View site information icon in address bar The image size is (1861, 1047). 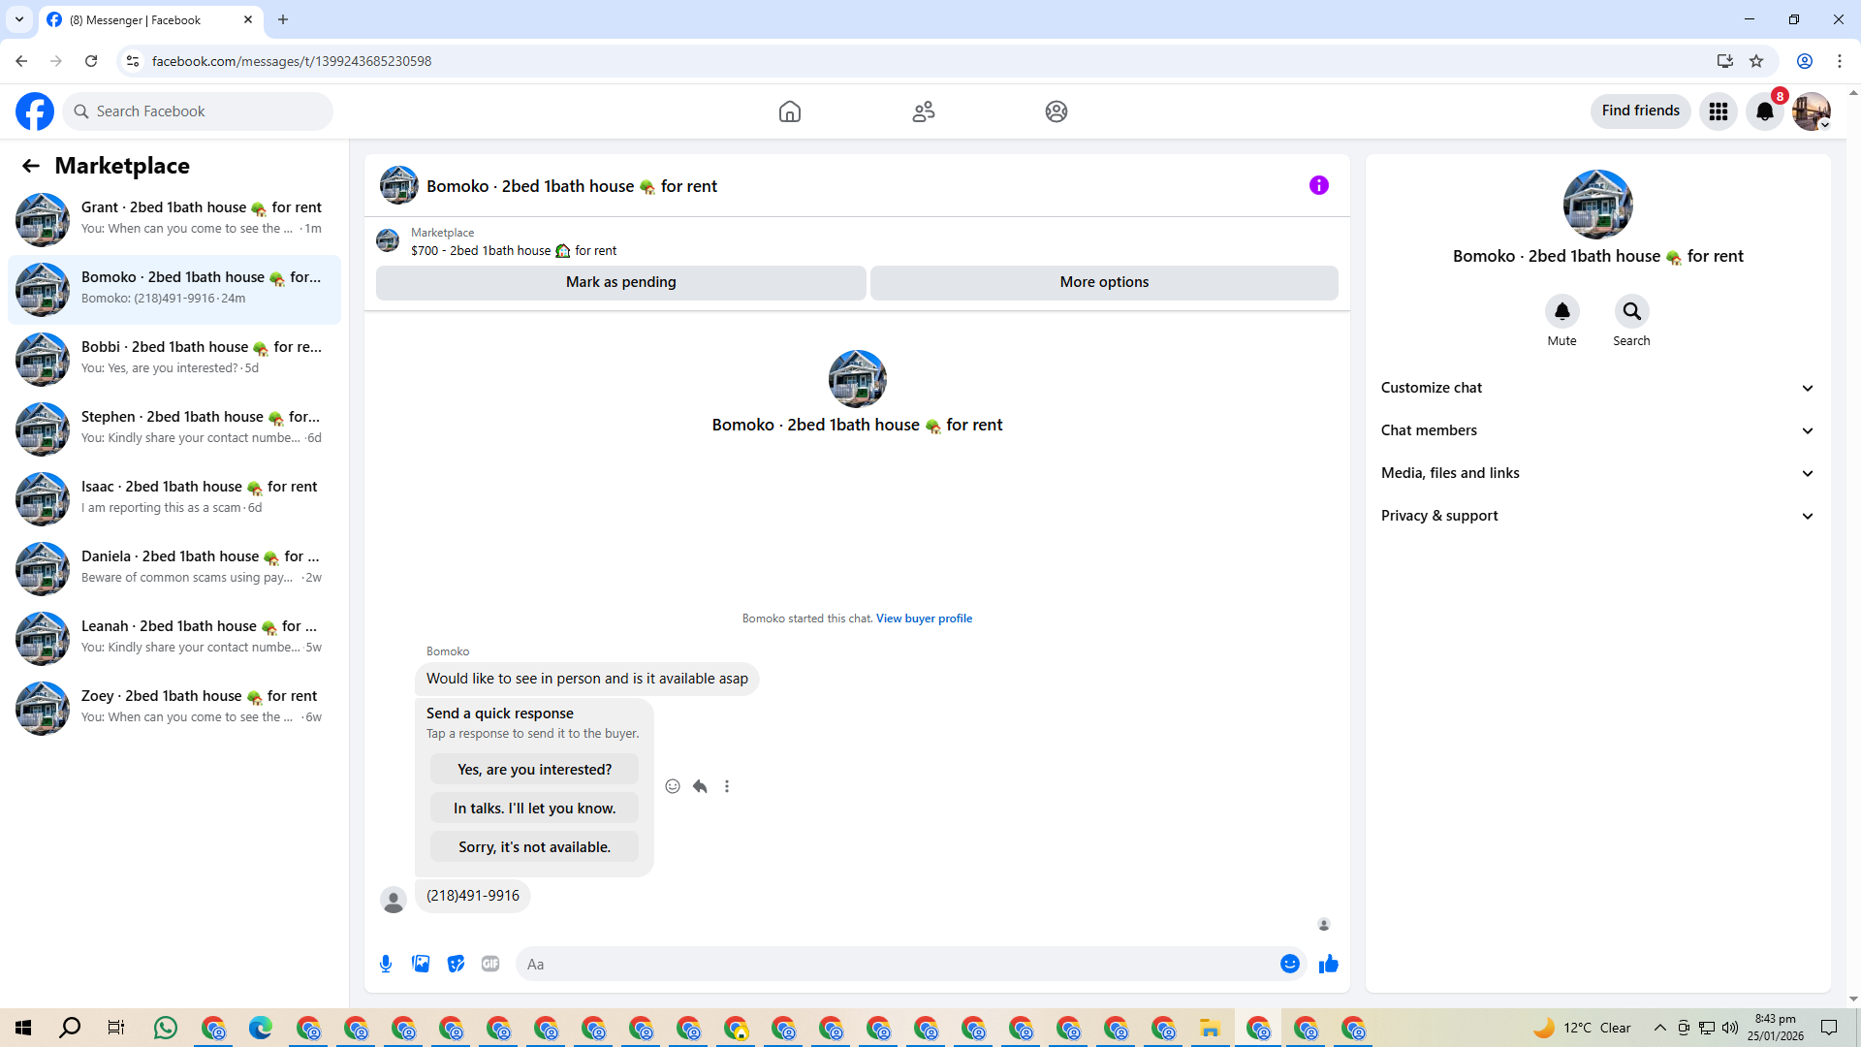point(133,61)
